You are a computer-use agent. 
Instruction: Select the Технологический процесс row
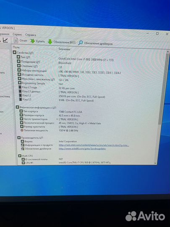point(37,123)
